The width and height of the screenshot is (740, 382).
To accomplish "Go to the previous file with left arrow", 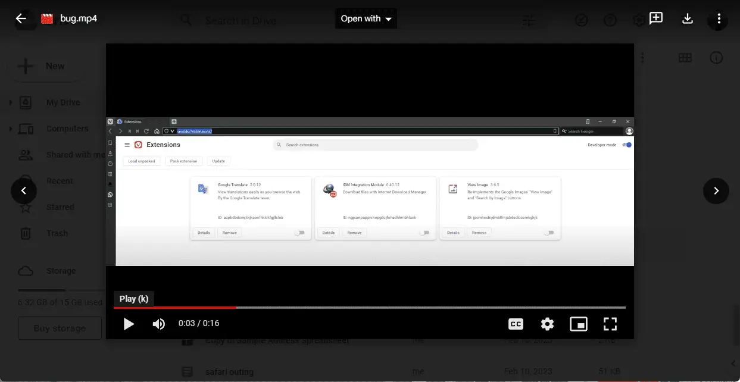I will coord(24,191).
